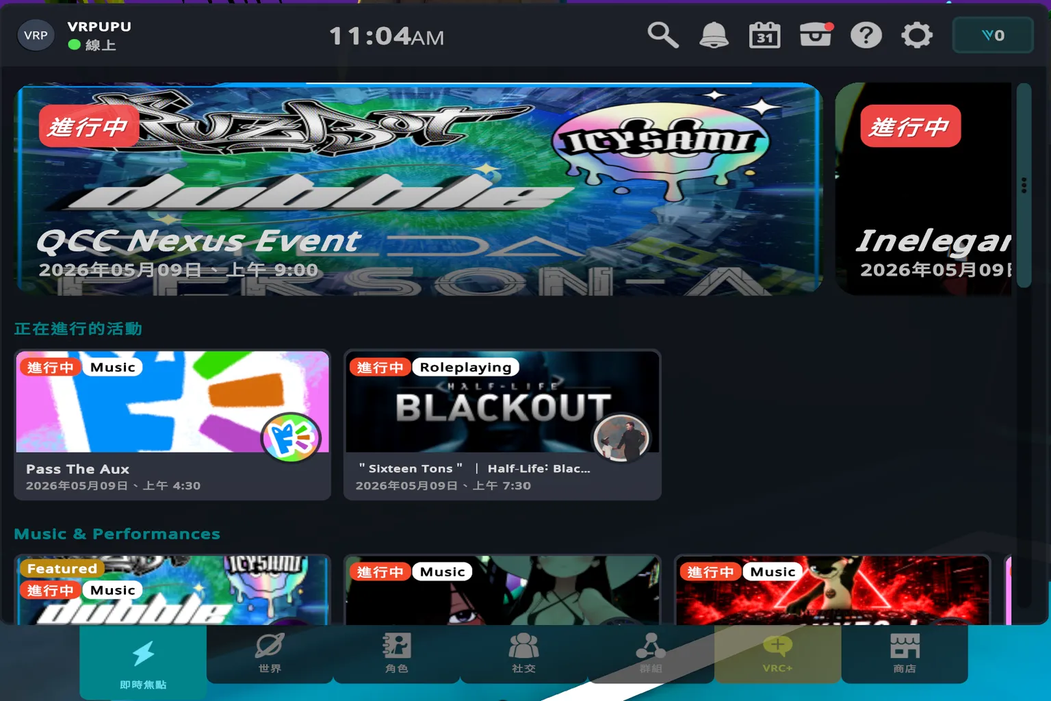Switch to the 商店 store tab
This screenshot has height=701, width=1051.
905,654
